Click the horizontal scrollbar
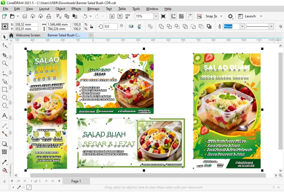Screen dimensions: 284x192 tap(148, 175)
